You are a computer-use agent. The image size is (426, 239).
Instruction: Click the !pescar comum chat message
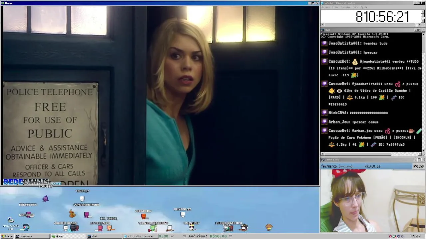tap(365, 122)
